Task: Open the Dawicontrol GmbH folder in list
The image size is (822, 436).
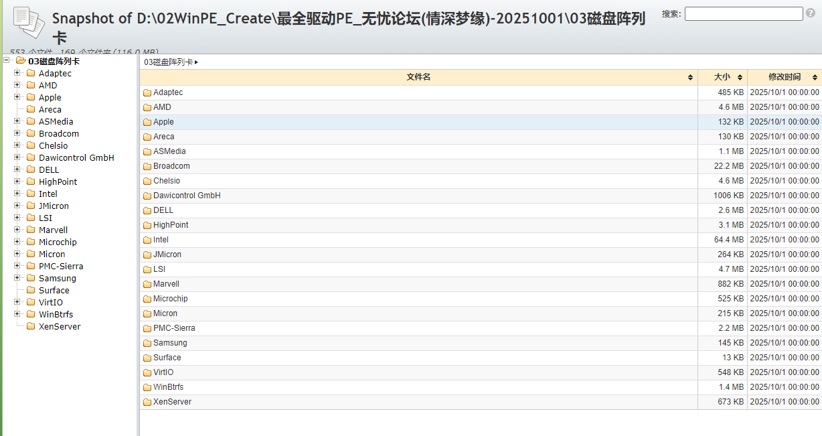Action: pos(187,196)
